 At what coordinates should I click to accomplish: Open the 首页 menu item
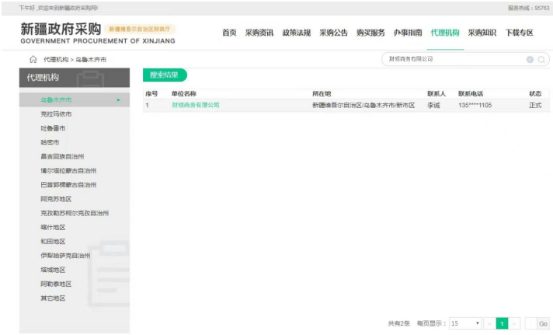[x=229, y=33]
